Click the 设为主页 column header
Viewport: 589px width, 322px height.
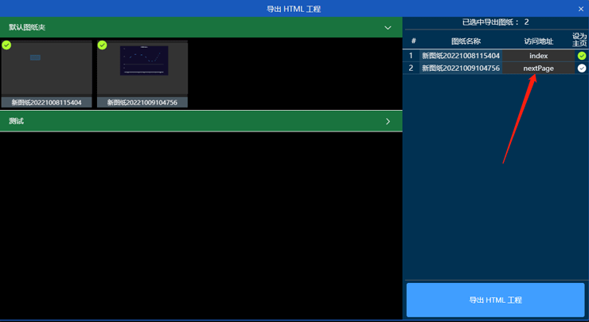coord(579,40)
